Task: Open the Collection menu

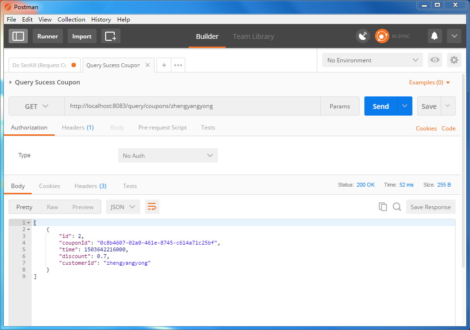Action: tap(71, 20)
